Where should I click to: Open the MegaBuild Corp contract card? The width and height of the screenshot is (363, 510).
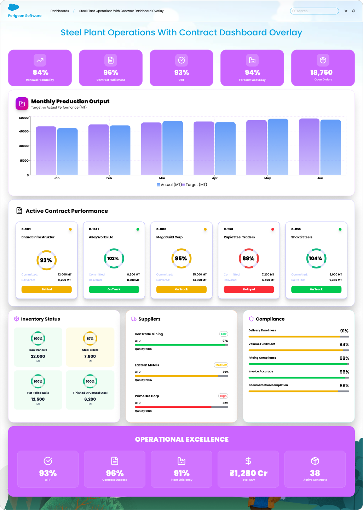(181, 248)
